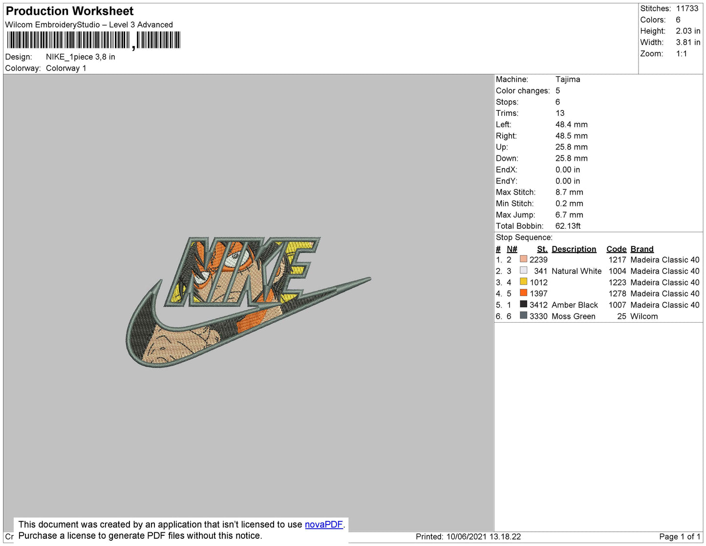Click the St. column header
The height and width of the screenshot is (546, 706).
click(x=542, y=249)
